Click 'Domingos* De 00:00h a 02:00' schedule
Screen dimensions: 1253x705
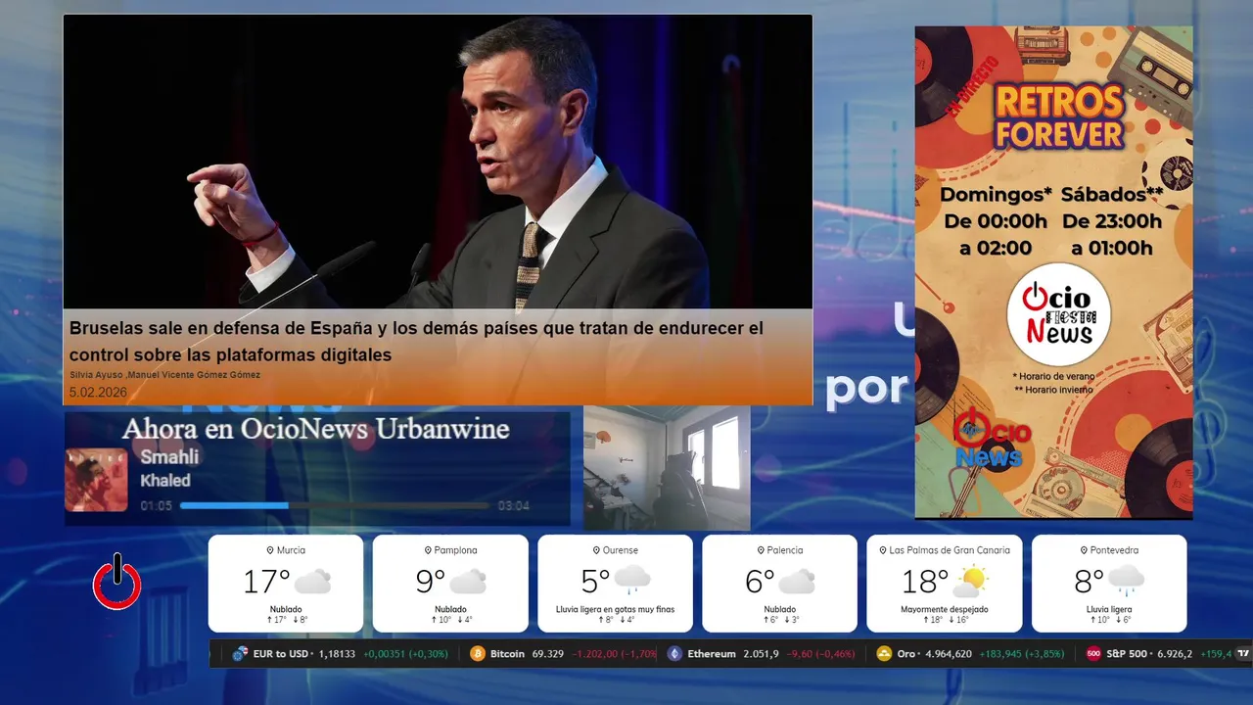point(995,221)
